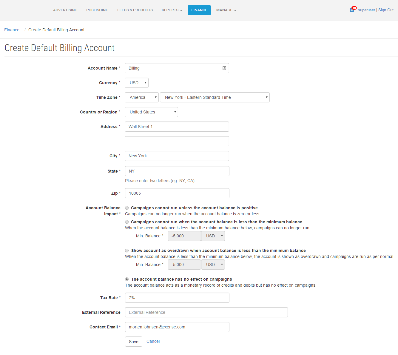Open the first Min. Balance USD currency dropdown
398x355 pixels.
213,236
